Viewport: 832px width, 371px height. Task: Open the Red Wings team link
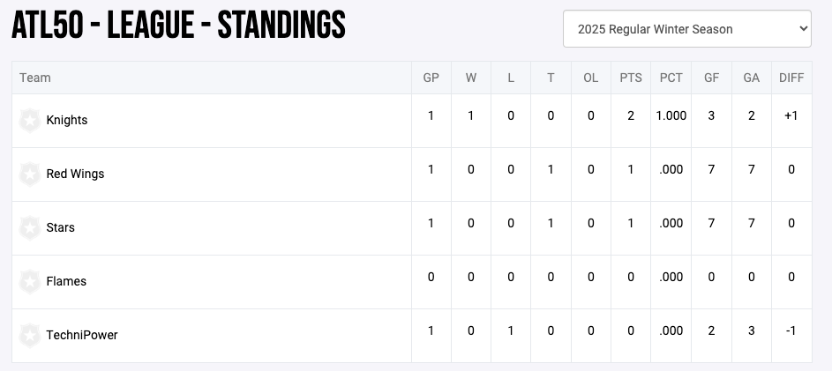point(75,174)
